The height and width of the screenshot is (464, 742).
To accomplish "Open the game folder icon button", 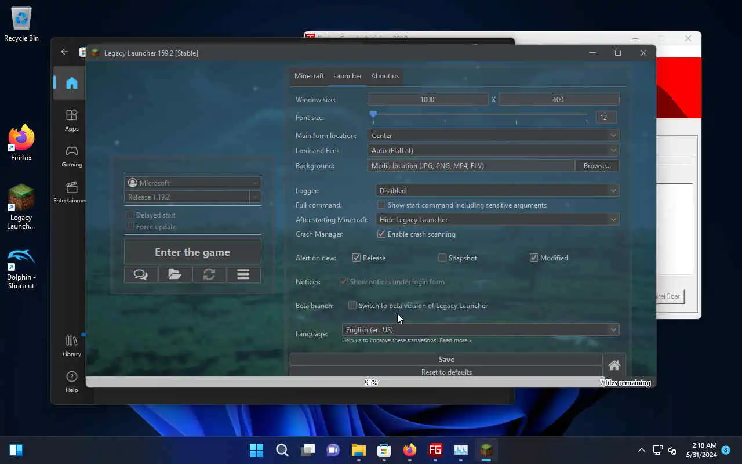I will pyautogui.click(x=175, y=274).
